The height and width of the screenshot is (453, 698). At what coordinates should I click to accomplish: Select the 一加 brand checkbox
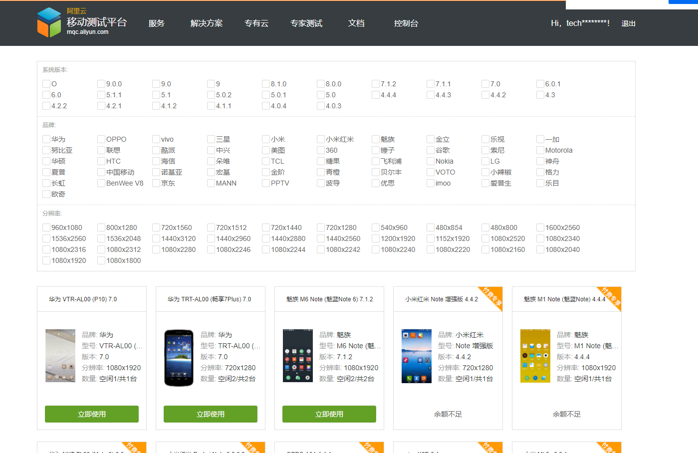(x=540, y=139)
